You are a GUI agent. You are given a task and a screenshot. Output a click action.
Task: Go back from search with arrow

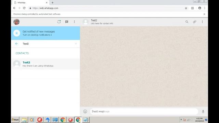16,44
